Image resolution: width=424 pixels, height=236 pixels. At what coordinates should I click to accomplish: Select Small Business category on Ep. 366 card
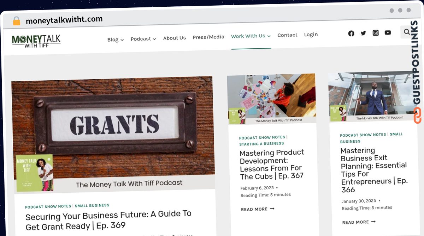click(371, 137)
